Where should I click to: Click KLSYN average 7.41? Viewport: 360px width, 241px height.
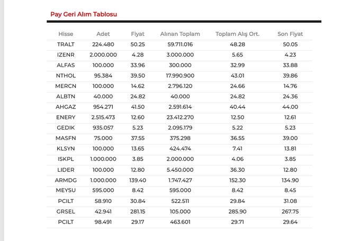237,149
